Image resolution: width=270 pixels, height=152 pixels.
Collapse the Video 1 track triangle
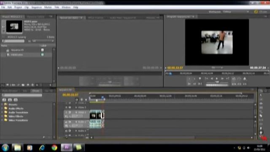(76, 112)
